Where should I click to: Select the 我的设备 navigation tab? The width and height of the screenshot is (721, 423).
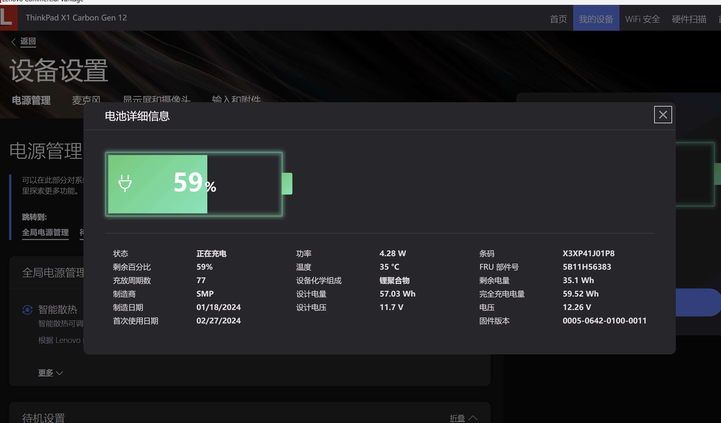596,18
